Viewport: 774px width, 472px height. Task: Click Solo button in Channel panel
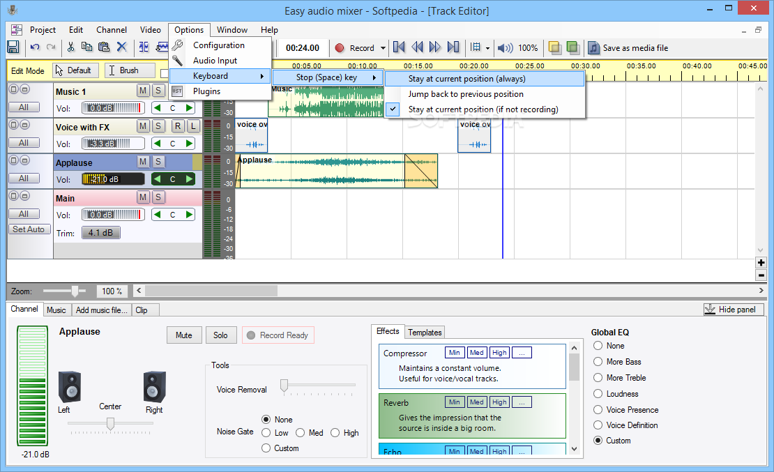[x=220, y=335]
